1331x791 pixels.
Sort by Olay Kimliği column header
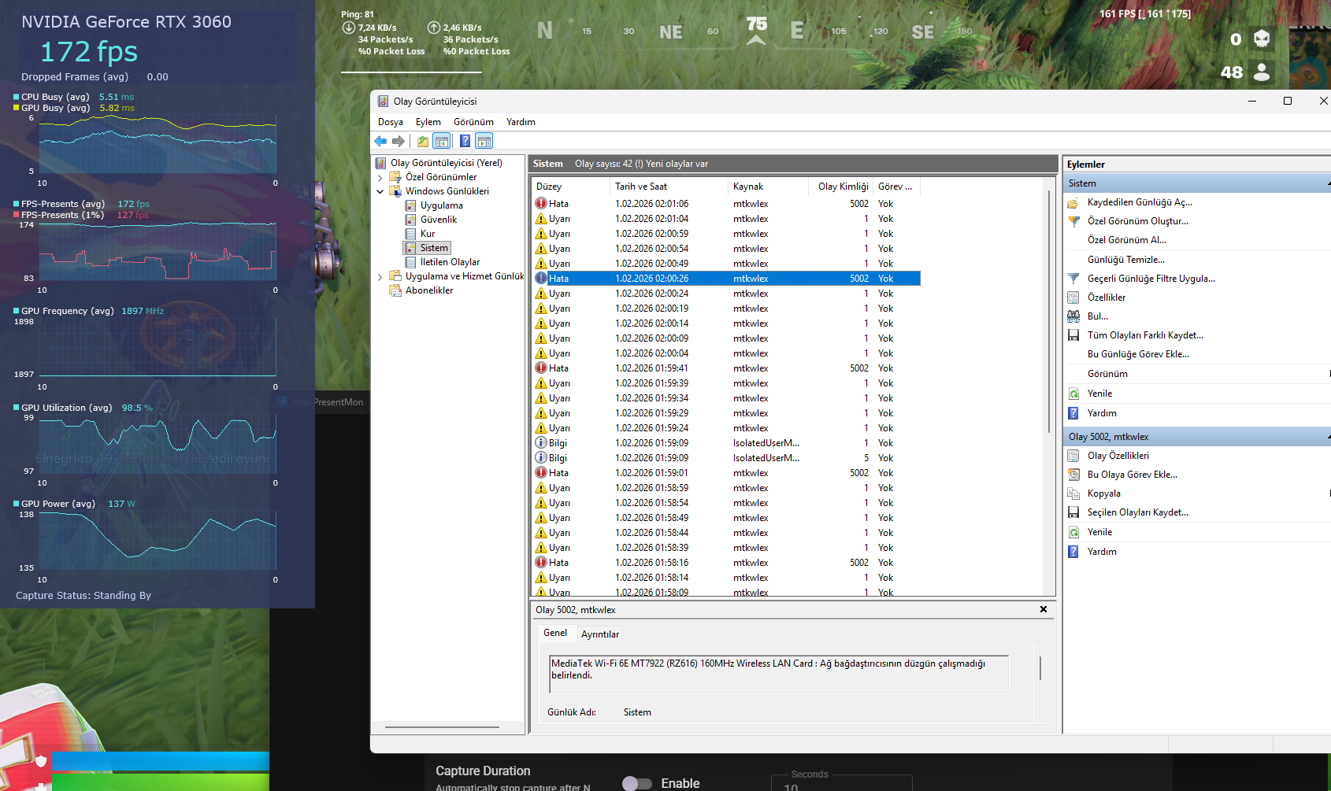pyautogui.click(x=841, y=187)
